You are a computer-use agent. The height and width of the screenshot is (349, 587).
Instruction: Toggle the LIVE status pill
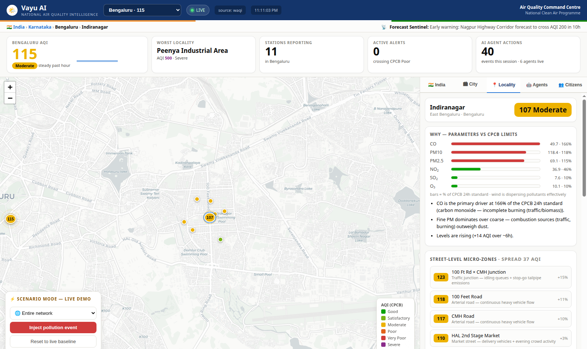[198, 10]
